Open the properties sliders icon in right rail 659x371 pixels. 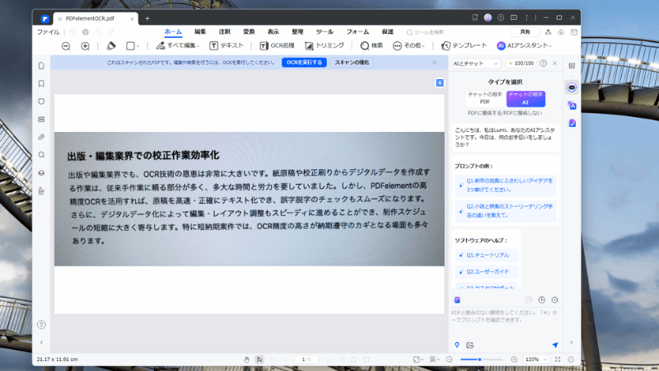572,66
